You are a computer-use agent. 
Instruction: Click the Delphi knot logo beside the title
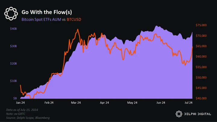(11, 14)
